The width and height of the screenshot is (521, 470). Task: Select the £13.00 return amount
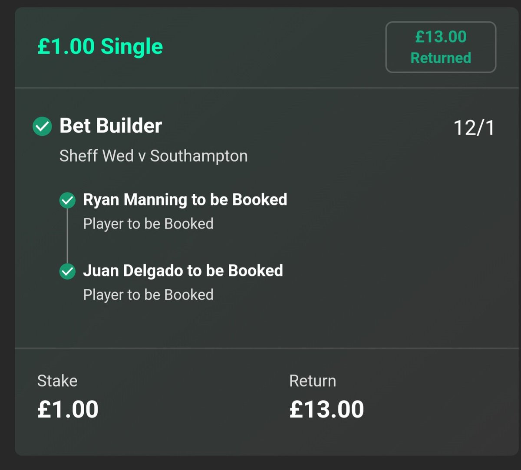pos(327,410)
